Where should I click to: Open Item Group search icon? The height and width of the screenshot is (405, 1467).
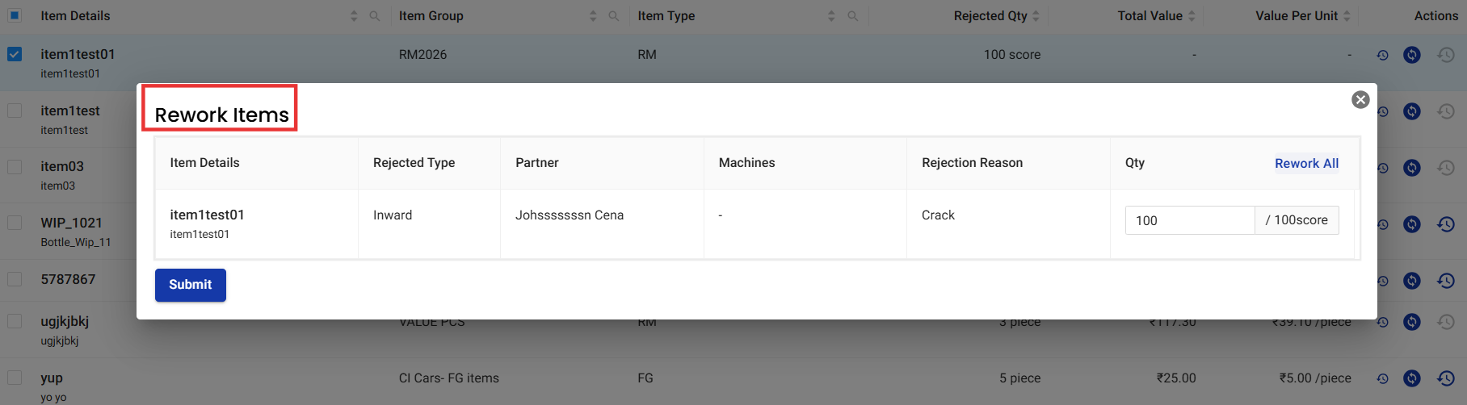(613, 16)
